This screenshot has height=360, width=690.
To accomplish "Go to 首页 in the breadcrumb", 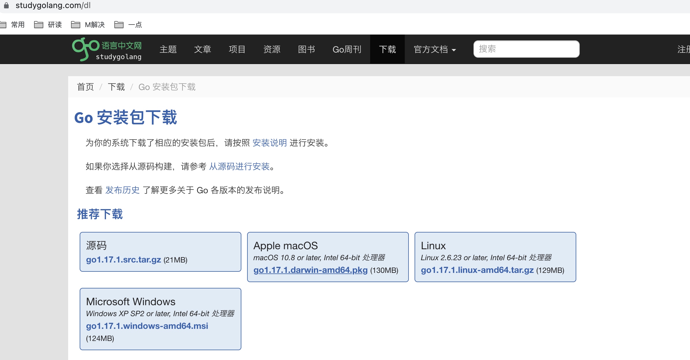I will click(85, 87).
